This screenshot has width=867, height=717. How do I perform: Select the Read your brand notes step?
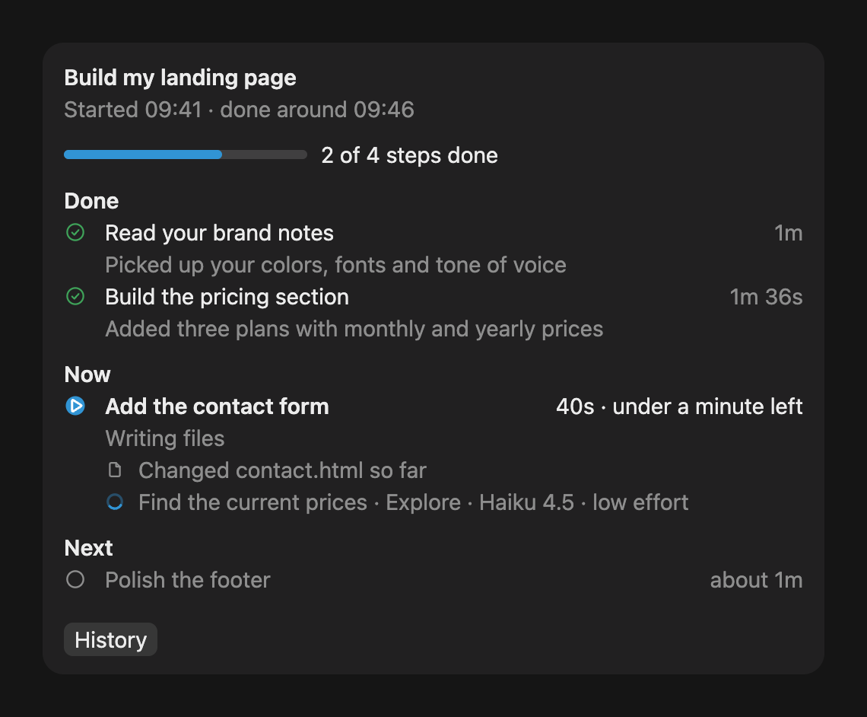(220, 233)
